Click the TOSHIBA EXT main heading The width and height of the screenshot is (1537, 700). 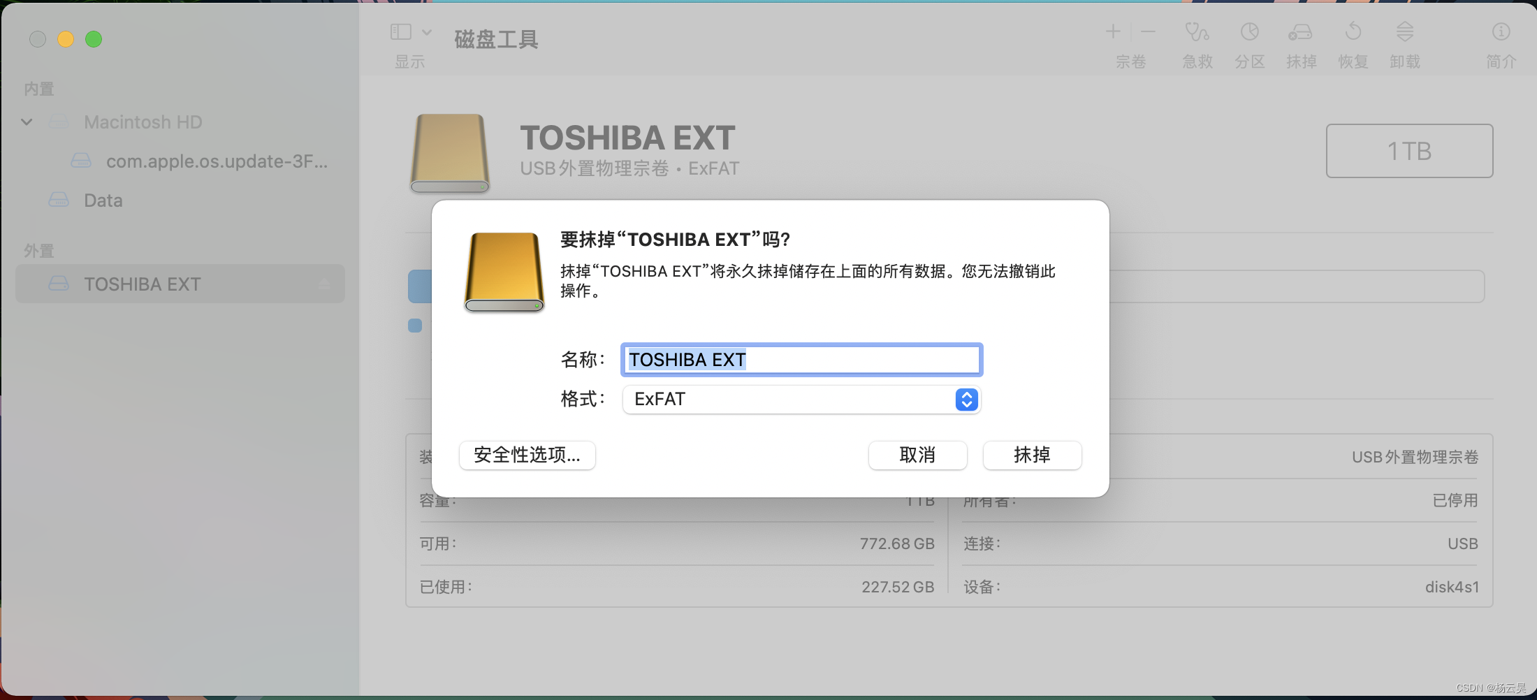(x=627, y=138)
